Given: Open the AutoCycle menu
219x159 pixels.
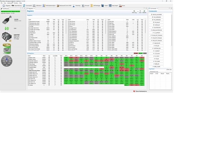Looking at the screenshot, I should [10, 3].
